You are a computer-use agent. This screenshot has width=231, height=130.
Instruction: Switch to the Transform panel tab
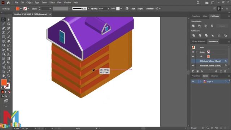click(x=196, y=16)
